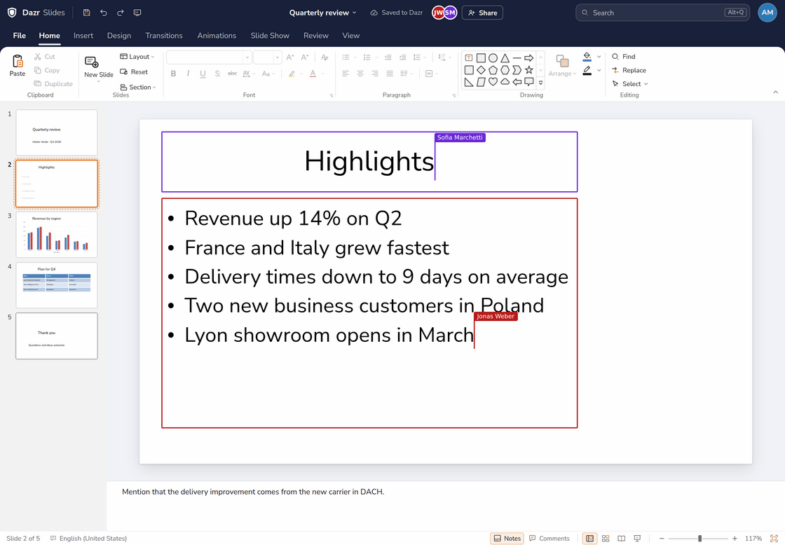Open the Design tab
The width and height of the screenshot is (785, 545).
119,36
